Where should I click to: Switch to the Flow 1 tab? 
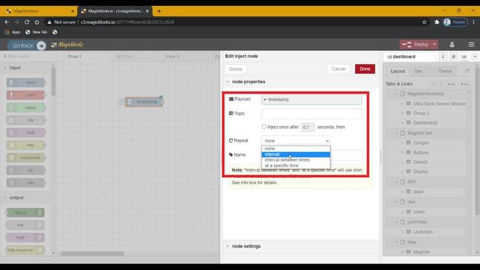point(77,56)
